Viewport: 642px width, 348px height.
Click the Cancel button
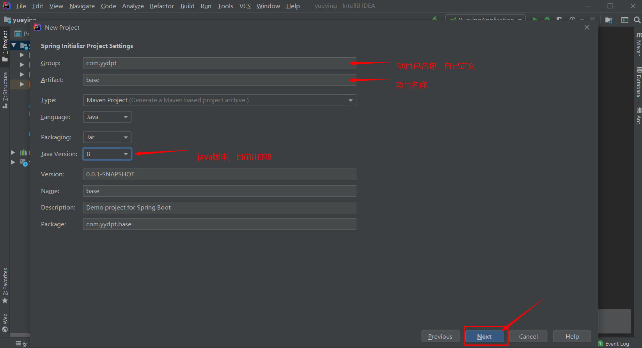coord(528,336)
